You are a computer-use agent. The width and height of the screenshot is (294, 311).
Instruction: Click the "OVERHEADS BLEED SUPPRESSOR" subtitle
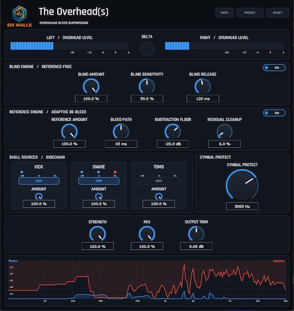tap(64, 23)
